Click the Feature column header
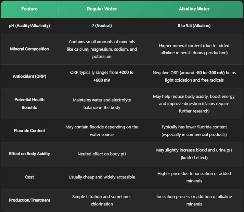The image size is (244, 212). pyautogui.click(x=30, y=9)
